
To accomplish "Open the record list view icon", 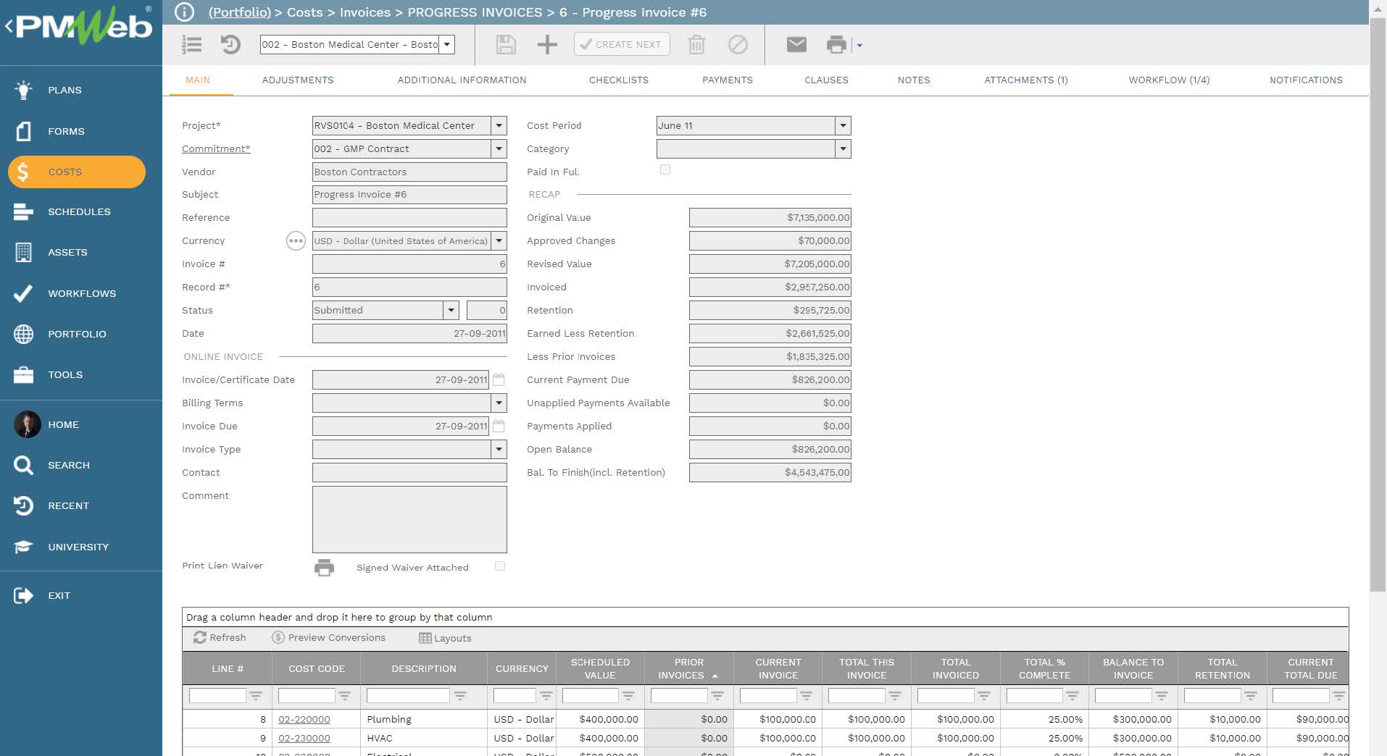I will 191,45.
